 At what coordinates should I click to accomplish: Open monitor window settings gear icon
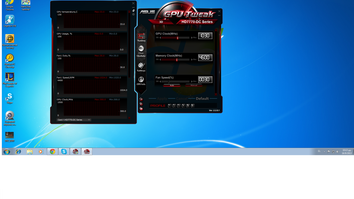tap(133, 14)
